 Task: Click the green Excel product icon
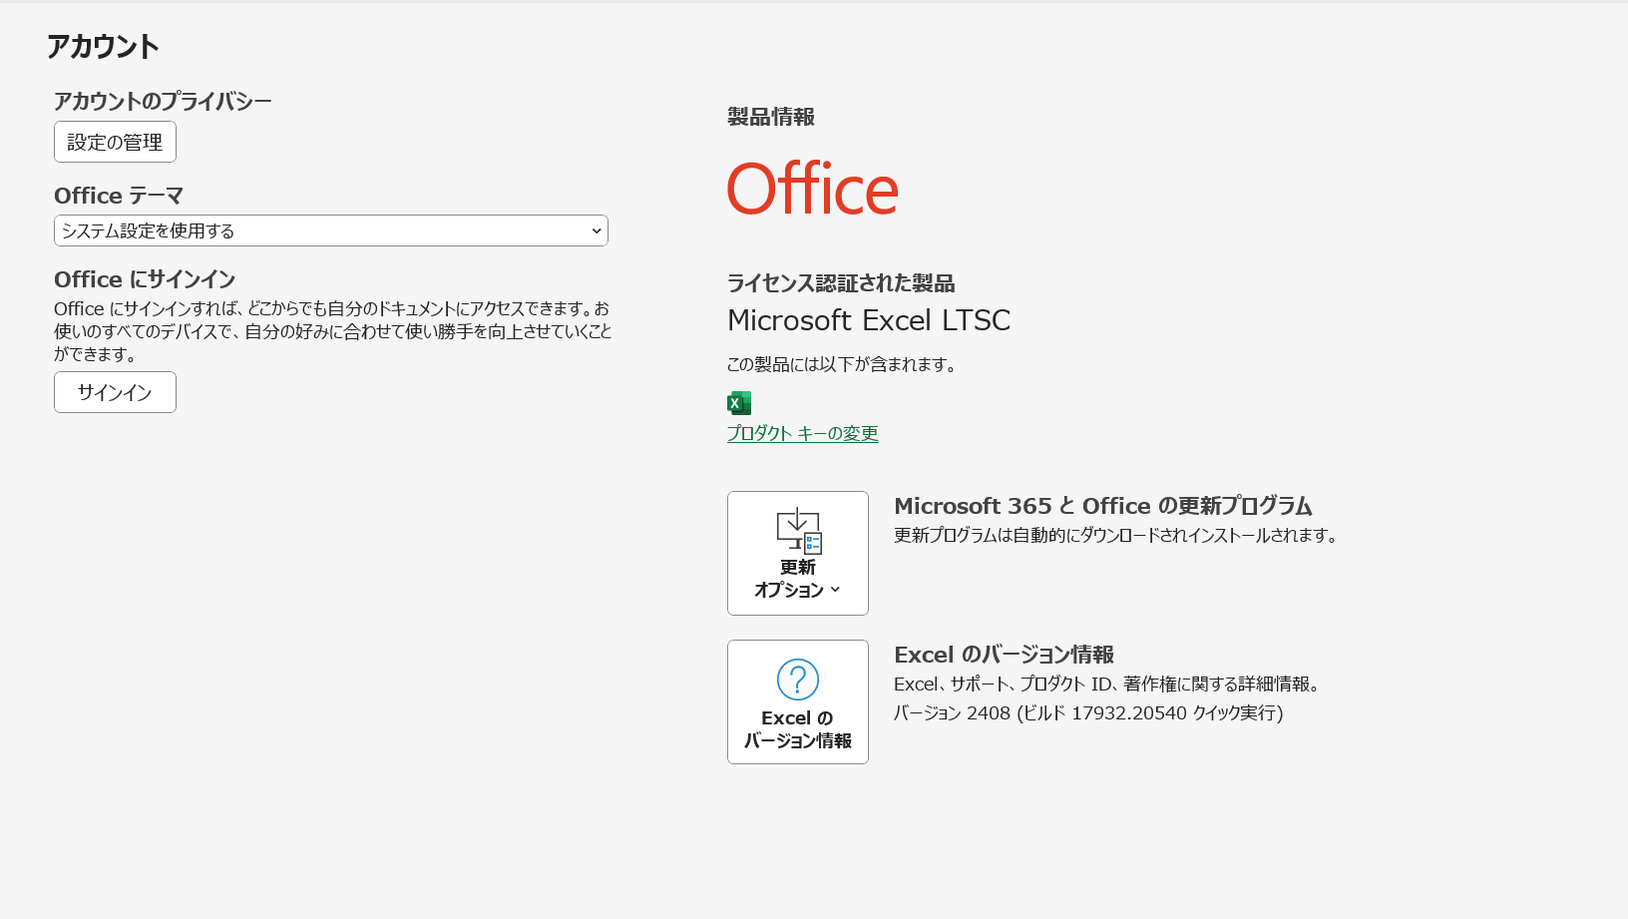tap(739, 403)
